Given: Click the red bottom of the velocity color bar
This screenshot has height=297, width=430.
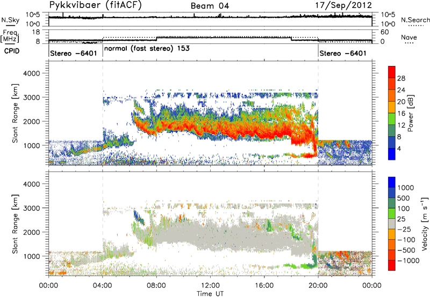Looking at the screenshot, I should [392, 265].
